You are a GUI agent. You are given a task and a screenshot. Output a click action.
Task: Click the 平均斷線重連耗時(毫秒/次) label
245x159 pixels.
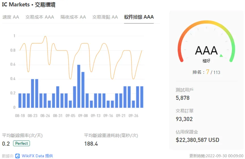(111, 135)
